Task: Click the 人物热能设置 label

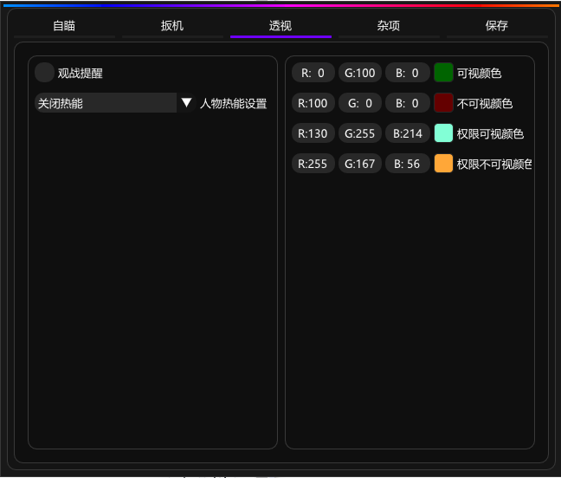Action: point(233,103)
